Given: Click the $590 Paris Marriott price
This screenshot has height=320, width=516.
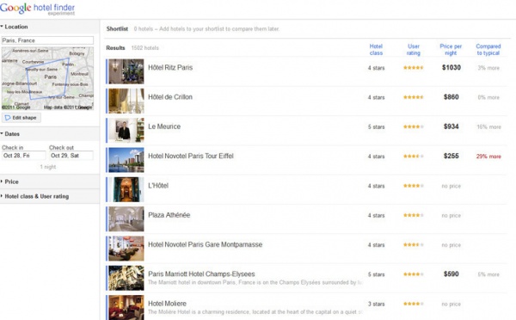Looking at the screenshot, I should [451, 274].
